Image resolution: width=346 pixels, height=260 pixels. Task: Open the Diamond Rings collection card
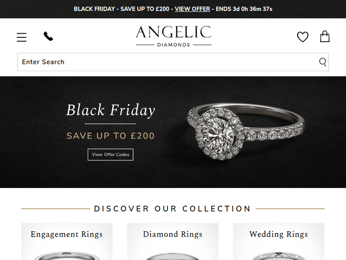click(x=173, y=242)
